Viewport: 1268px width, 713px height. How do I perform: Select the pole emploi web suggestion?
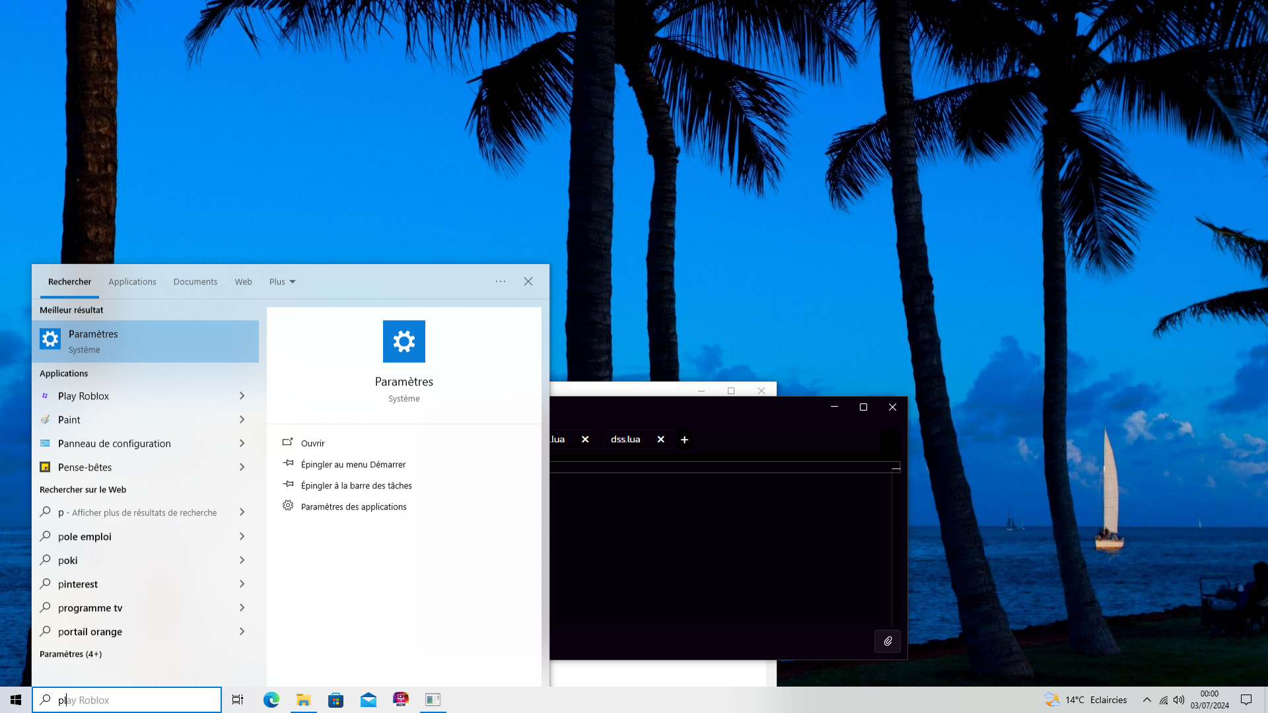[x=85, y=537]
